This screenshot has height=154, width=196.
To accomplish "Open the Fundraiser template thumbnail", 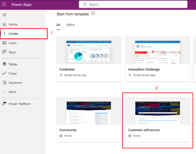I will coord(89,52).
